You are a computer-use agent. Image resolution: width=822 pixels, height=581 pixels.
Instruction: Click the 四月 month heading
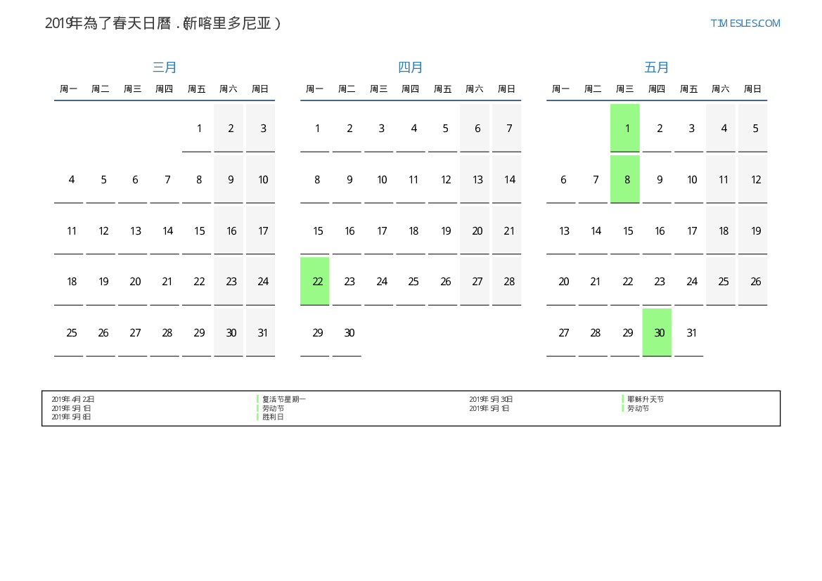coord(411,67)
